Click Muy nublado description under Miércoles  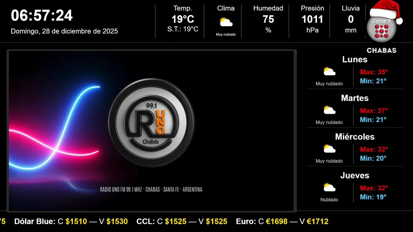click(x=329, y=161)
